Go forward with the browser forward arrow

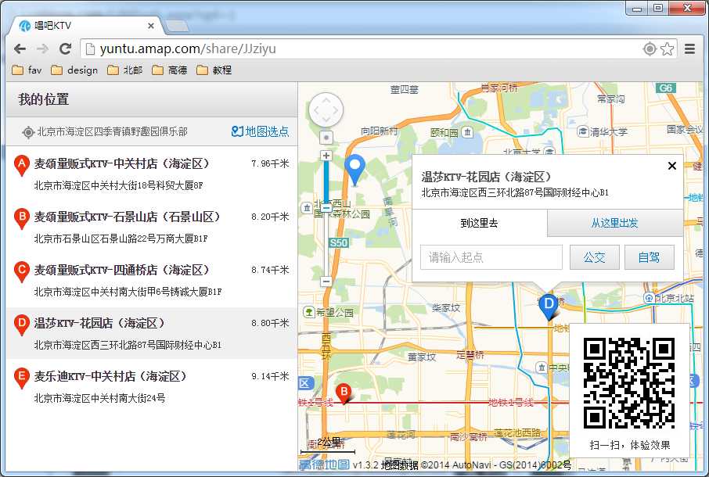[x=42, y=48]
